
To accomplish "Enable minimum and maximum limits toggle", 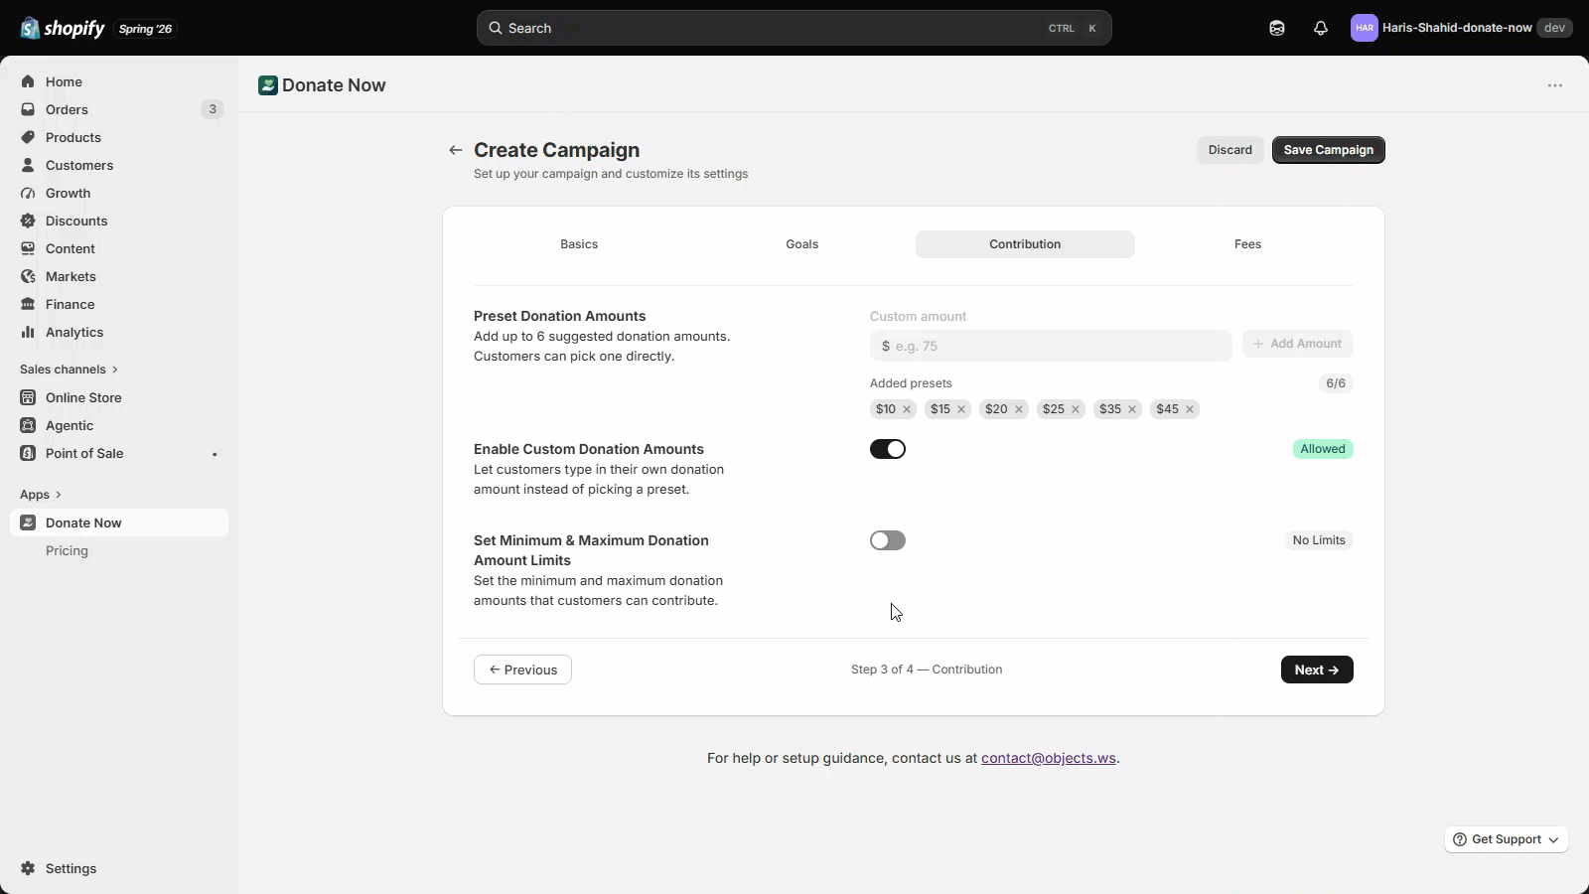I will 888,540.
